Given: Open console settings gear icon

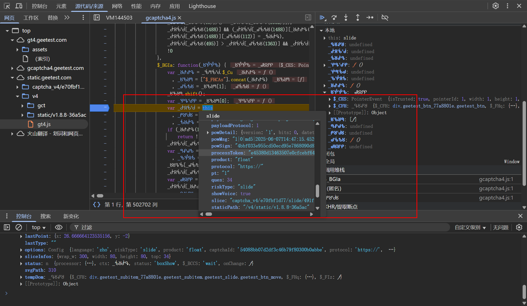Looking at the screenshot, I should [x=519, y=227].
